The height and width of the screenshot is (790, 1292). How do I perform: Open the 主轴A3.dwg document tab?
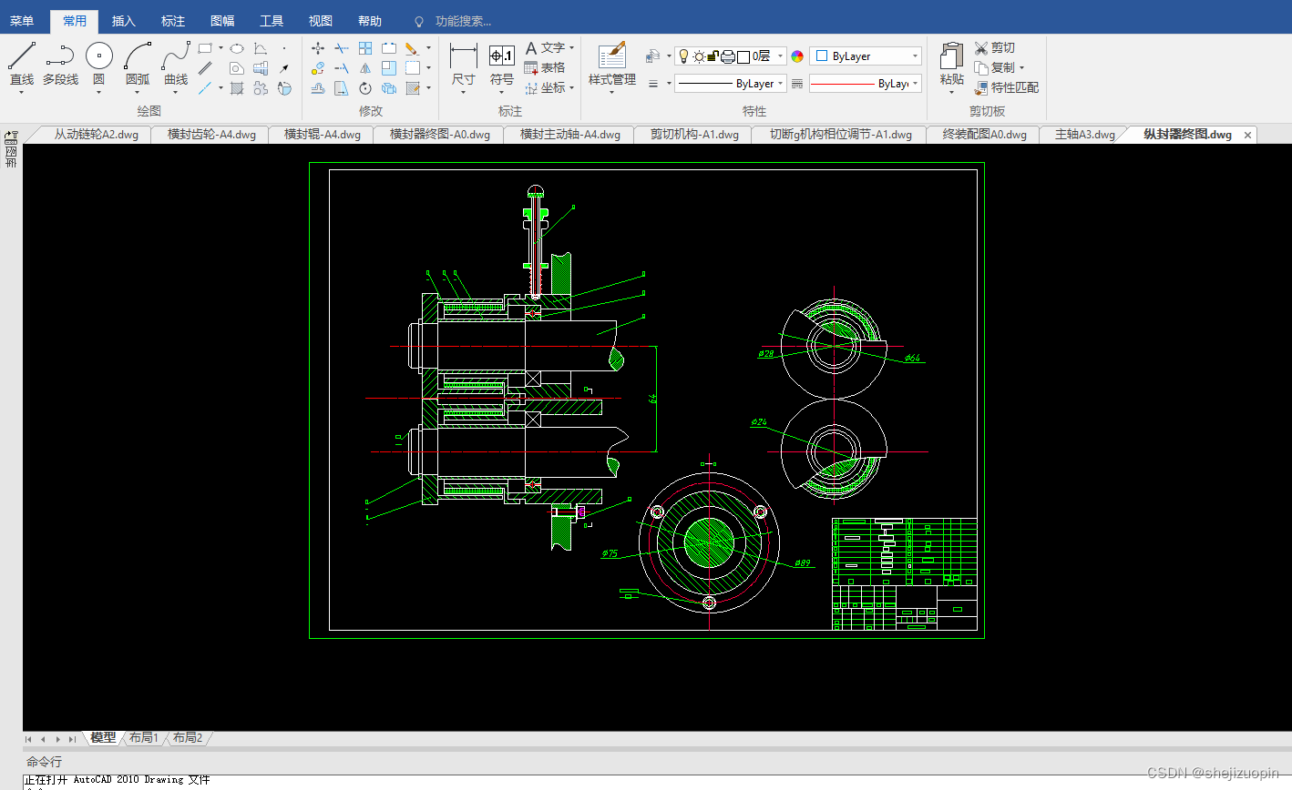click(x=1084, y=135)
